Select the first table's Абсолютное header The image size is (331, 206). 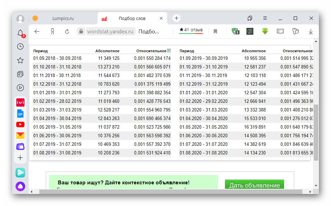pyautogui.click(x=107, y=51)
